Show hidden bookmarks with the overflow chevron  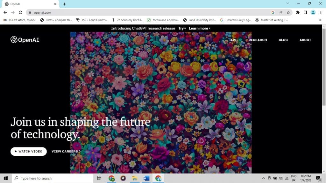point(320,20)
